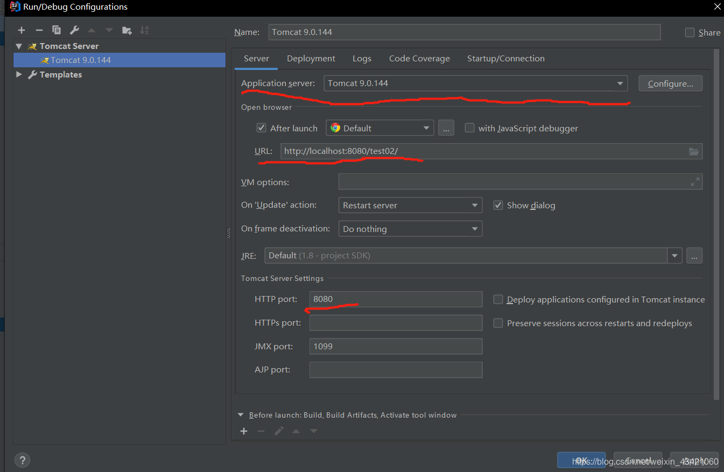Collapse the Before launch section
This screenshot has width=724, height=472.
point(241,415)
